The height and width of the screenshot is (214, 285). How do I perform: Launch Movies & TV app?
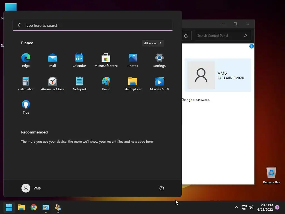(159, 84)
